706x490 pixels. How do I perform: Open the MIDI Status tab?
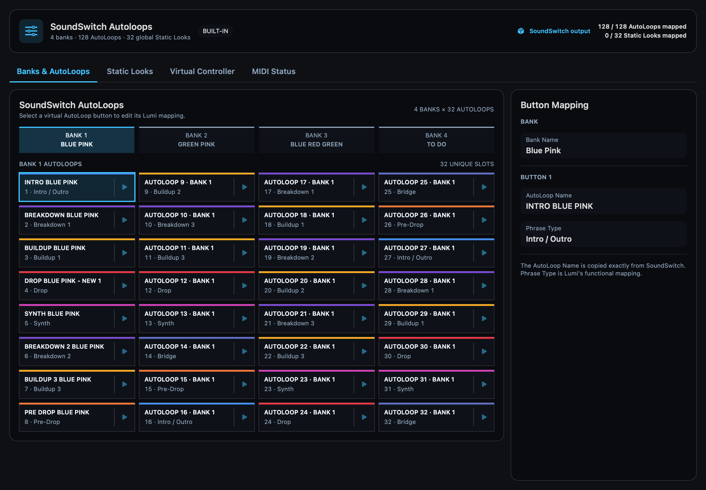coord(273,71)
